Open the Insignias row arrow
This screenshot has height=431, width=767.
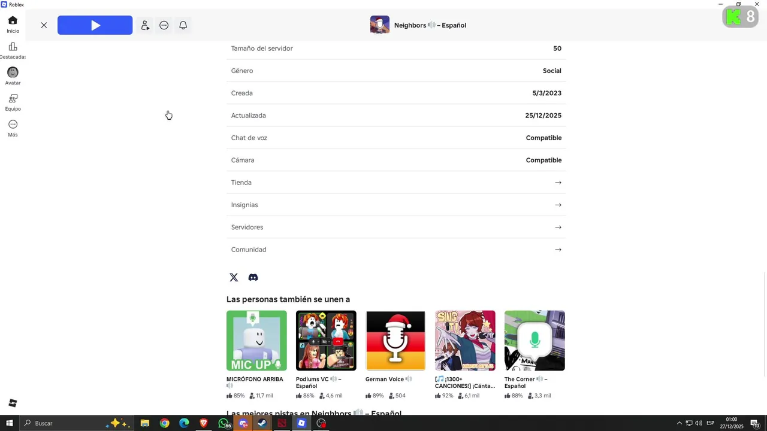click(558, 205)
